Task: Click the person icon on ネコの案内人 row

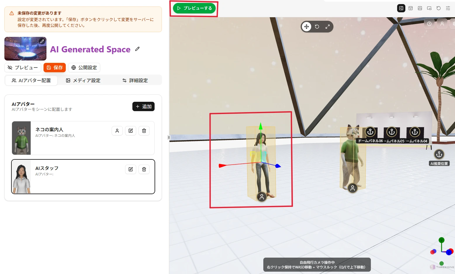Action: [117, 131]
